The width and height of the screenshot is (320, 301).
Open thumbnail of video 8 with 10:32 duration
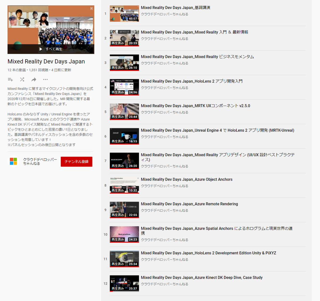(124, 185)
